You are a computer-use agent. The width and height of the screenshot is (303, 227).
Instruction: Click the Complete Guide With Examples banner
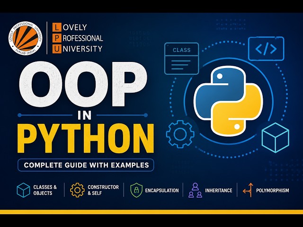[86, 165]
